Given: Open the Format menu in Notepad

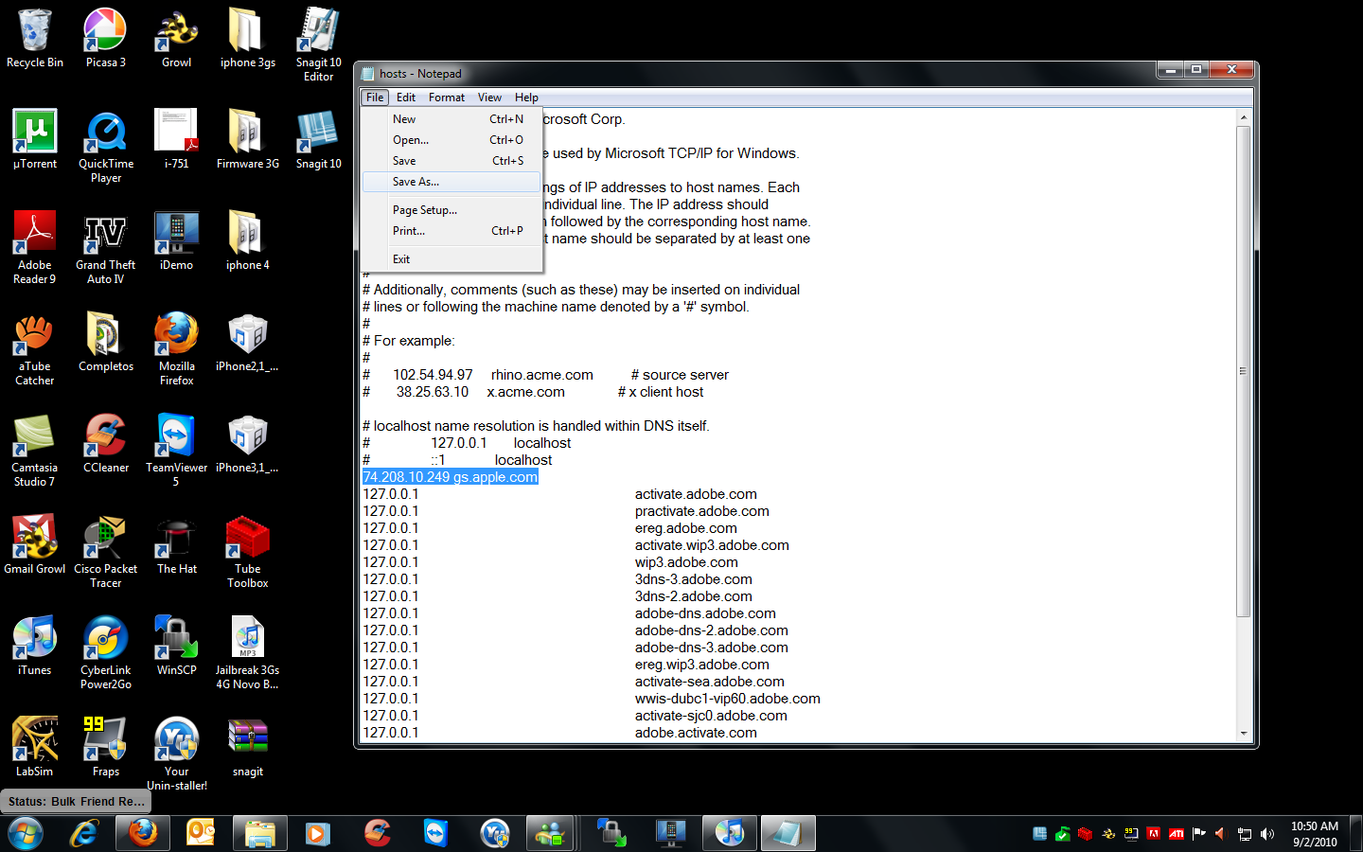Looking at the screenshot, I should pos(447,98).
